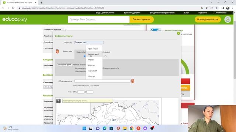Close the Добавить ответы dialog with green round button
Image resolution: width=236 pixels, height=132 pixels.
(178, 33)
